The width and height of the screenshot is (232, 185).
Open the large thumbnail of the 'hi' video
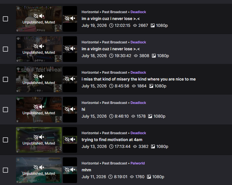tap(39, 110)
